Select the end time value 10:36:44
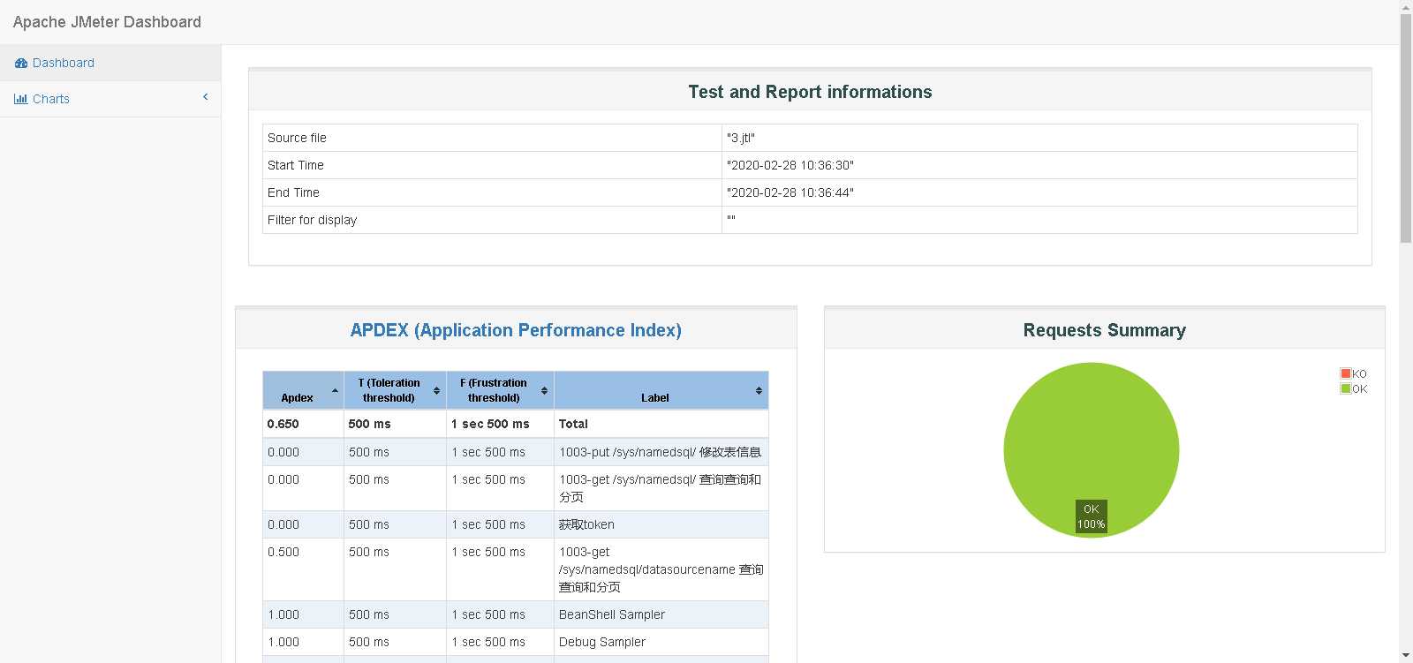 [790, 192]
